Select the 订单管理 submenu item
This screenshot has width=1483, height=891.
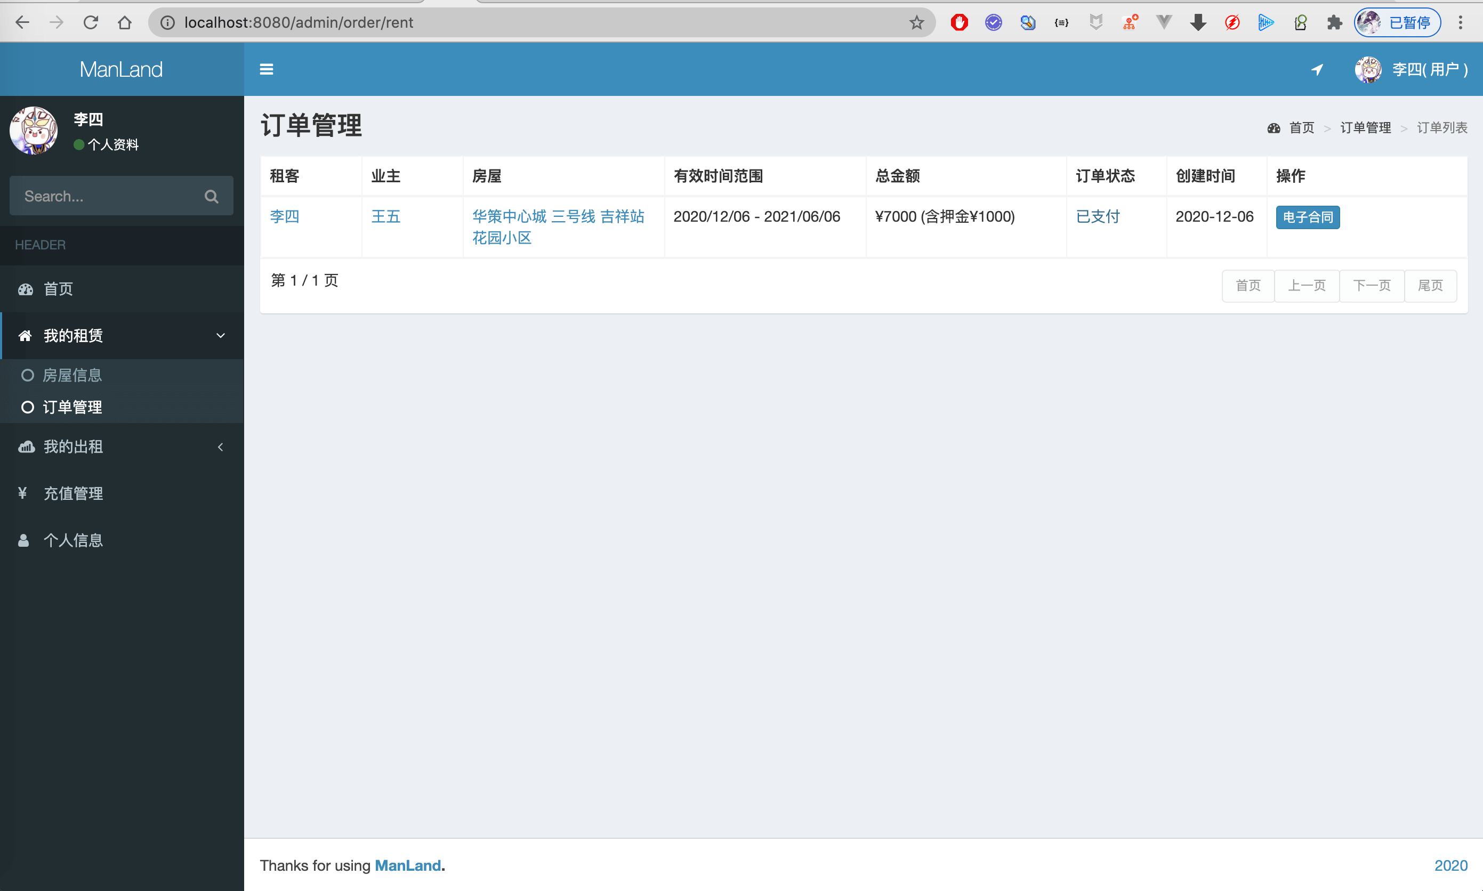(72, 407)
